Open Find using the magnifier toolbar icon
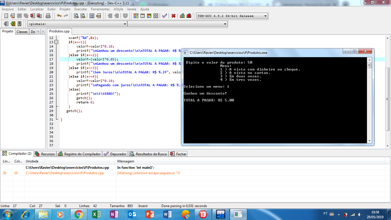Image resolution: width=391 pixels, height=220 pixels. 76,16
